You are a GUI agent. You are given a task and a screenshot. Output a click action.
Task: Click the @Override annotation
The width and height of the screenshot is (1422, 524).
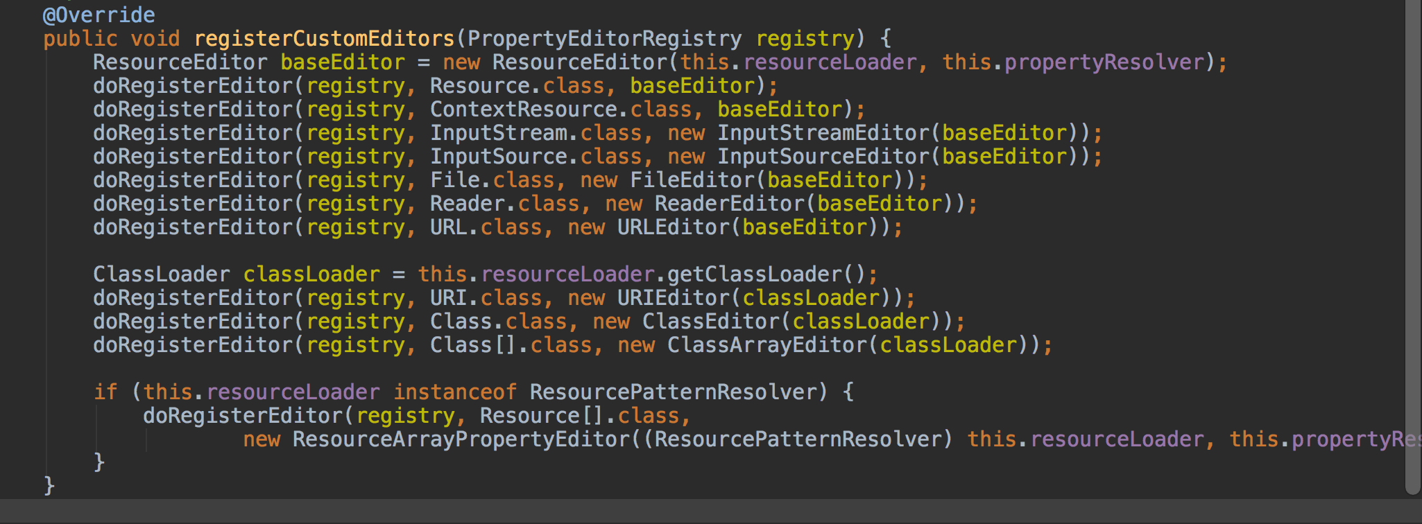pyautogui.click(x=99, y=15)
